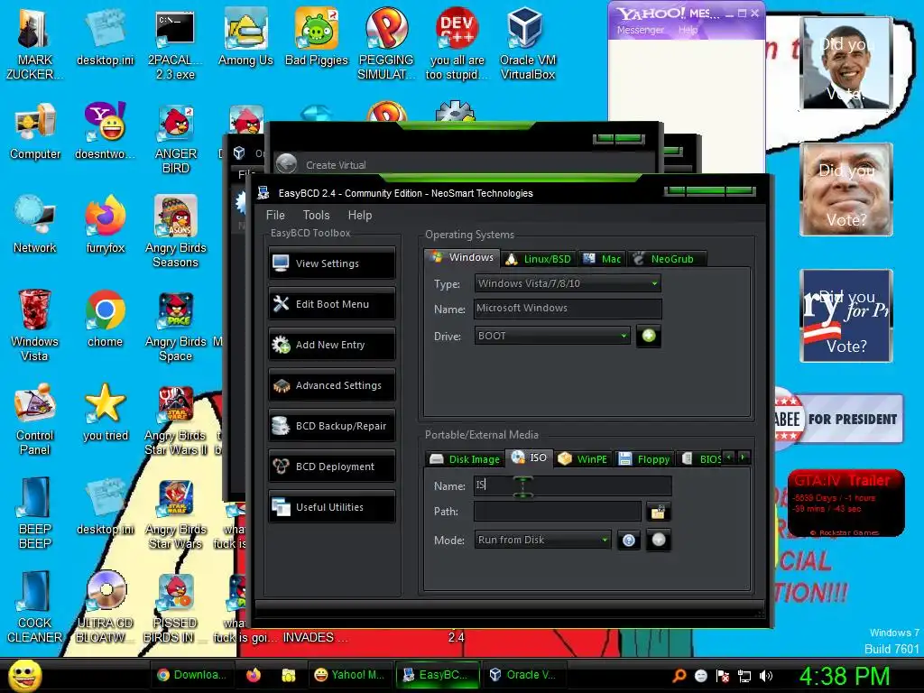Click the volume speaker tray icon
The height and width of the screenshot is (693, 924).
pos(766,676)
